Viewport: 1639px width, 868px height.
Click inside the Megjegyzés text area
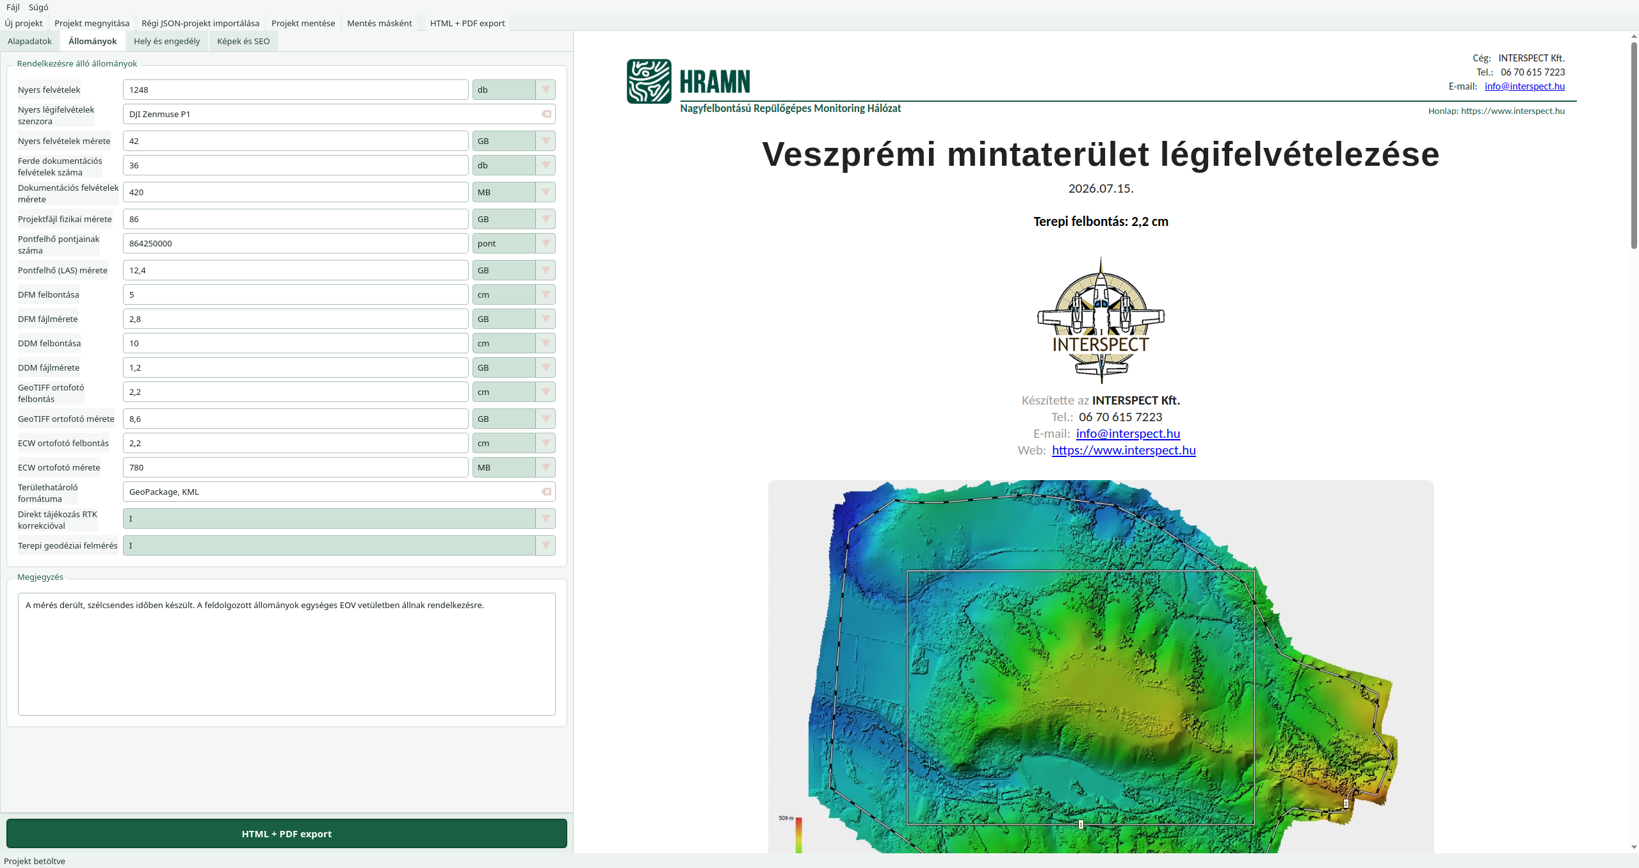(x=287, y=654)
